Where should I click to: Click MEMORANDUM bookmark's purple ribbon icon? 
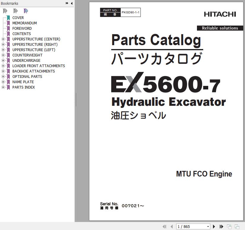tap(8, 23)
